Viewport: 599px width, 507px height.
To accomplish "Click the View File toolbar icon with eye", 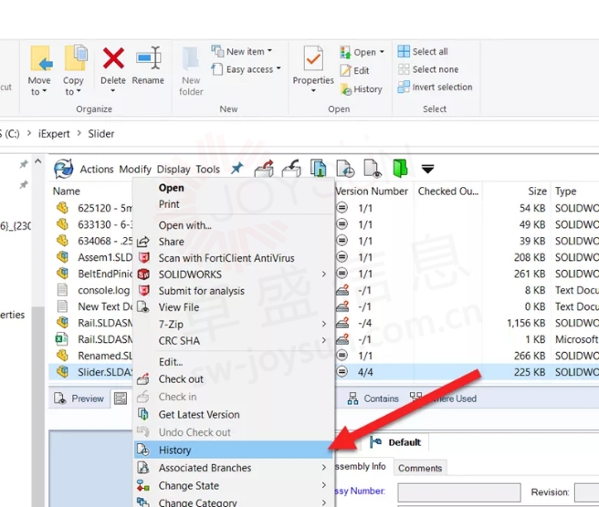I will [373, 169].
